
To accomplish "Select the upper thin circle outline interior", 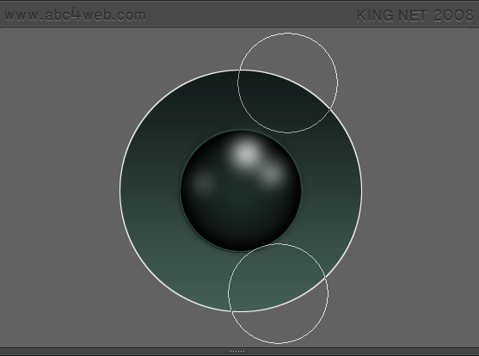I will coord(288,83).
